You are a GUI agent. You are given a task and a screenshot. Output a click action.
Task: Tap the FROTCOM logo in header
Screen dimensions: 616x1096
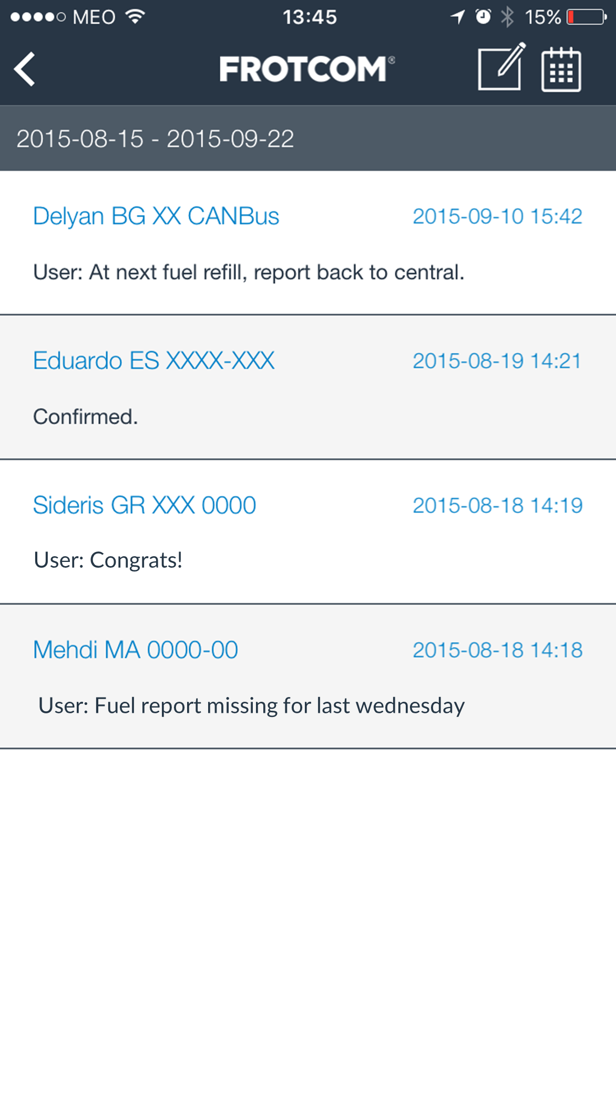pos(307,69)
